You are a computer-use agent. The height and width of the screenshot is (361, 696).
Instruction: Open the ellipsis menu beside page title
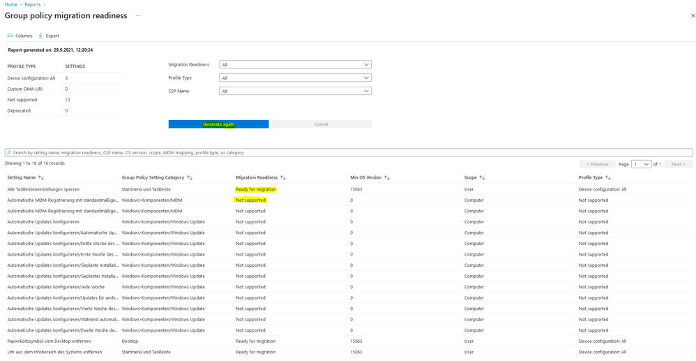(x=138, y=15)
